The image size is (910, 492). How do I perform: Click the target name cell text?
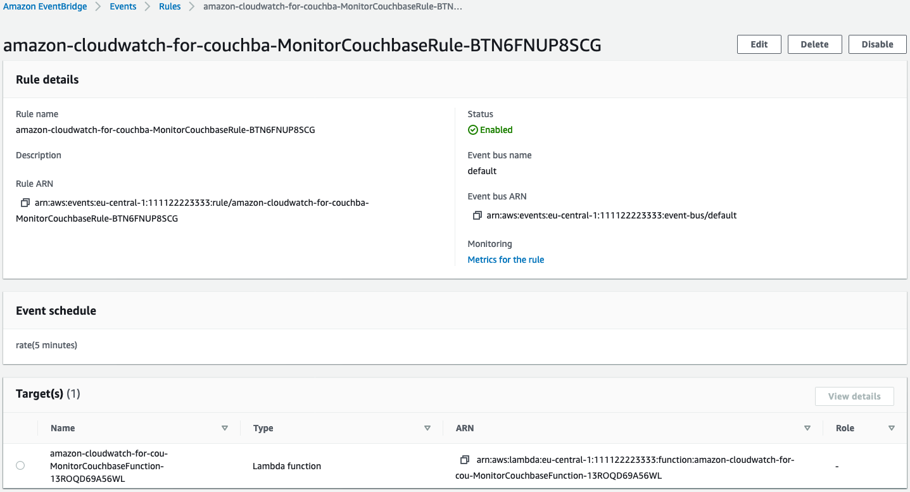pos(109,466)
